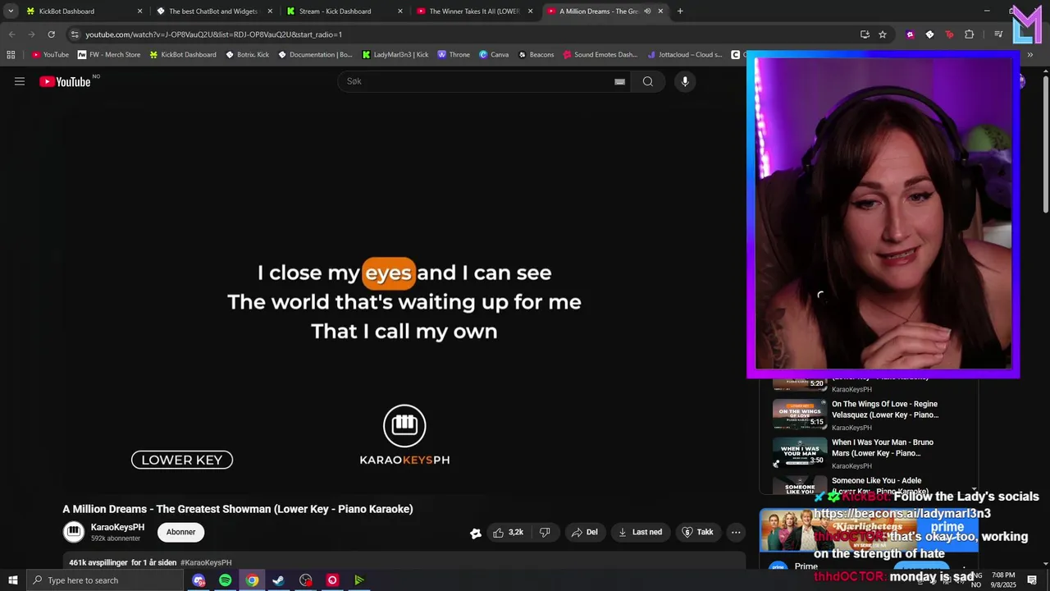Send thanks with the Takk button
Viewport: 1050px width, 591px height.
tap(698, 532)
